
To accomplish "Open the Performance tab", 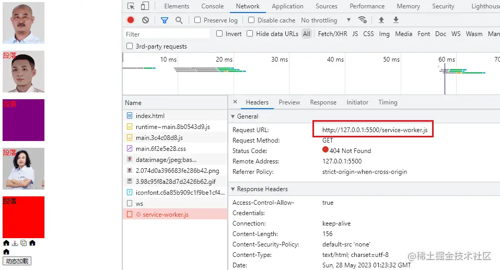I will (367, 6).
